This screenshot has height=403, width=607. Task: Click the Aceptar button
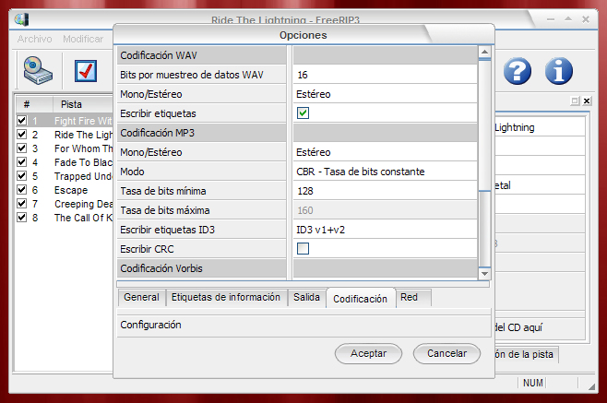(368, 353)
